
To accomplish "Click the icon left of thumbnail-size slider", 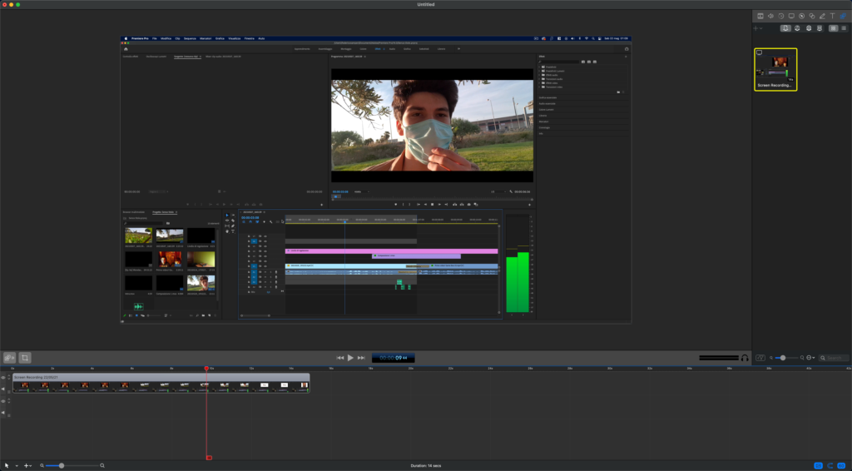I will click(x=760, y=358).
